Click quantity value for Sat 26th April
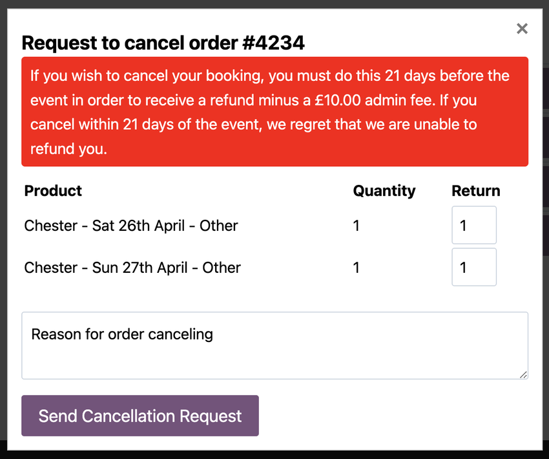Viewport: 549px width, 459px height. click(357, 226)
